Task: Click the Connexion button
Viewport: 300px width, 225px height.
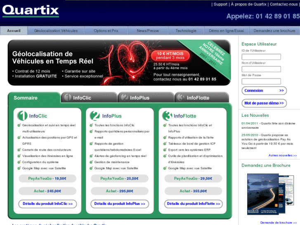Action: point(264,90)
